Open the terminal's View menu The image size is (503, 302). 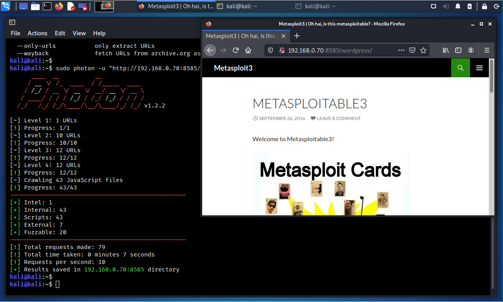pos(79,33)
